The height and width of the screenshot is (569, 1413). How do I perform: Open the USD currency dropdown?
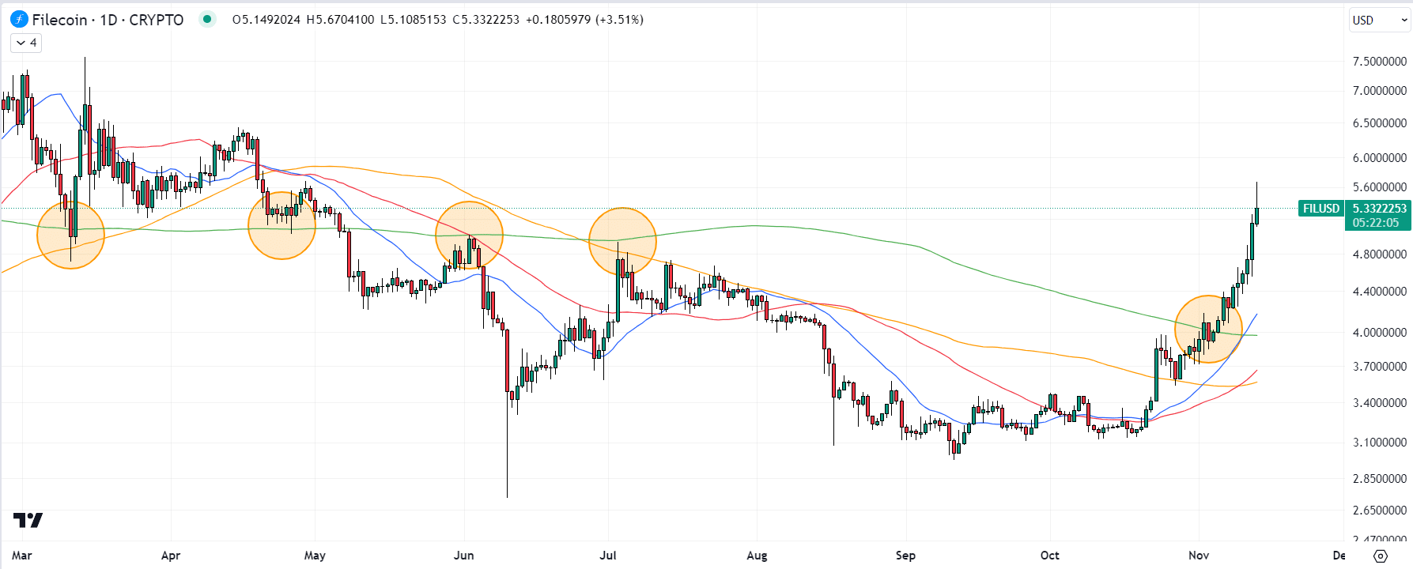click(1380, 20)
